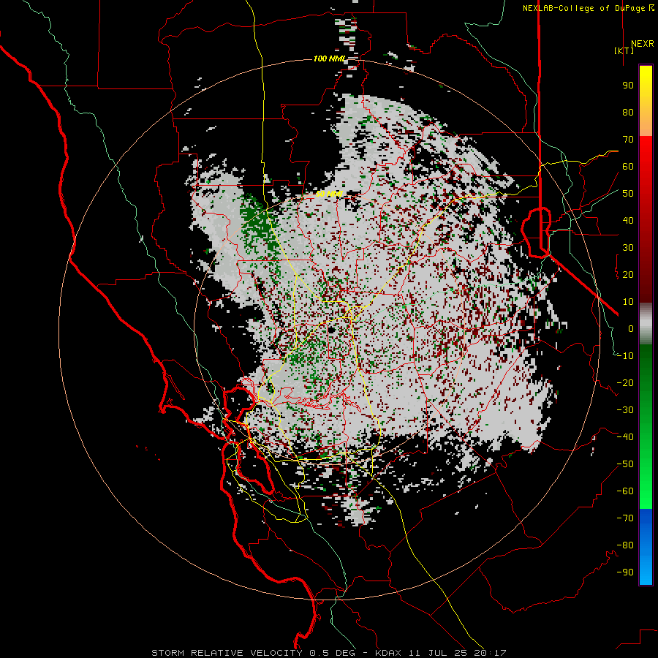Click the 40 value on the velocity scale

(x=628, y=220)
